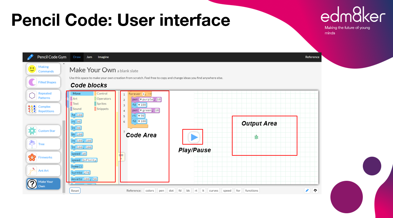Open the Making Commands smiley lesson
Image resolution: width=393 pixels, height=218 pixels.
click(43, 69)
